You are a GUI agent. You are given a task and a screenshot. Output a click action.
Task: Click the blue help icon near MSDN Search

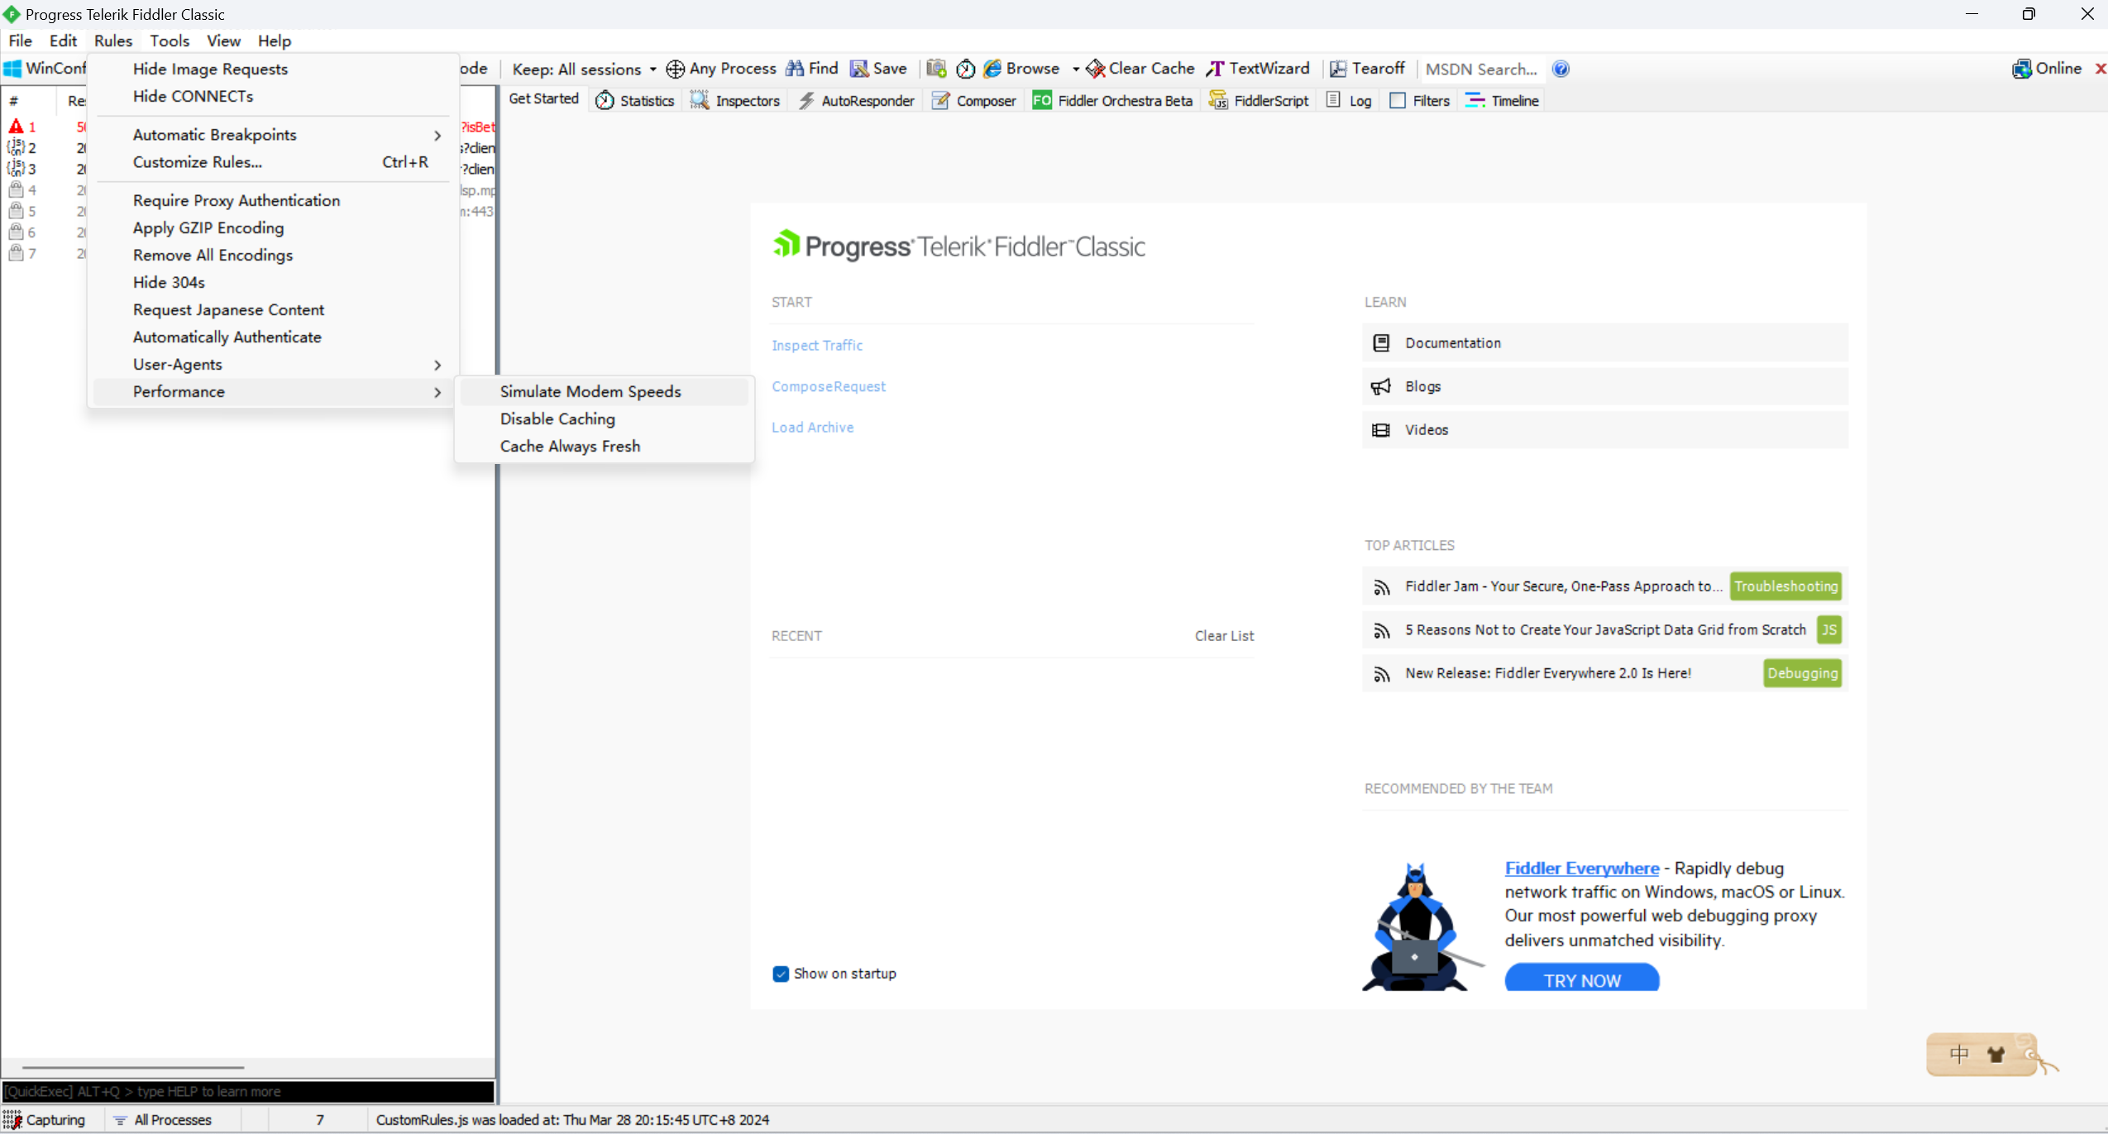(x=1561, y=69)
